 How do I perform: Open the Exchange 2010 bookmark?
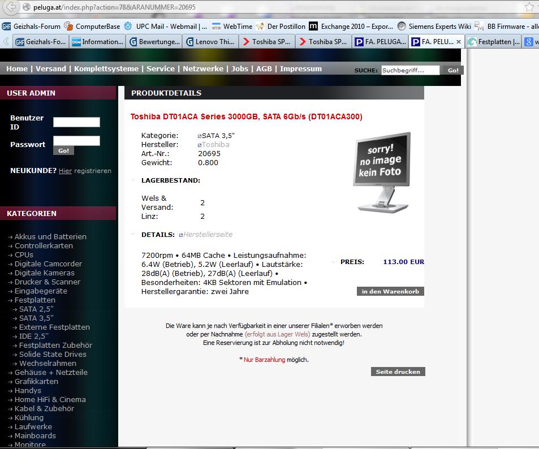(351, 27)
